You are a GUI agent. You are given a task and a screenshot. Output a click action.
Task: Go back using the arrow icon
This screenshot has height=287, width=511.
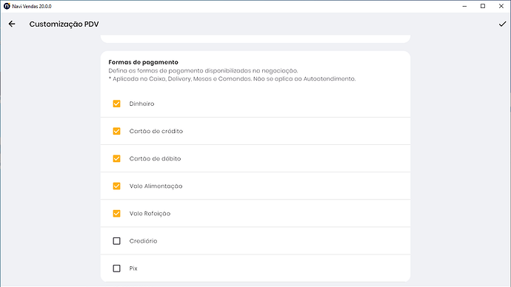(12, 24)
